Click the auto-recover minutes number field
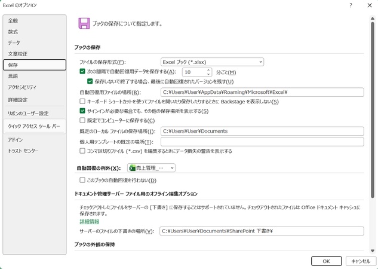 194,72
